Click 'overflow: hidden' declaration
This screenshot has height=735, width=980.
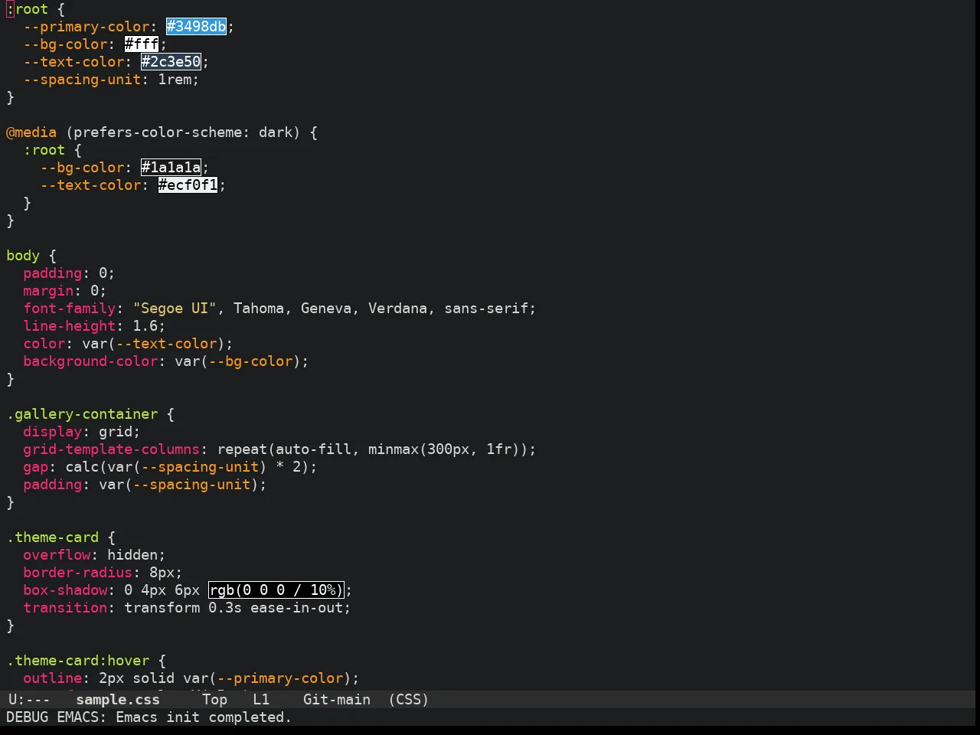pyautogui.click(x=94, y=555)
